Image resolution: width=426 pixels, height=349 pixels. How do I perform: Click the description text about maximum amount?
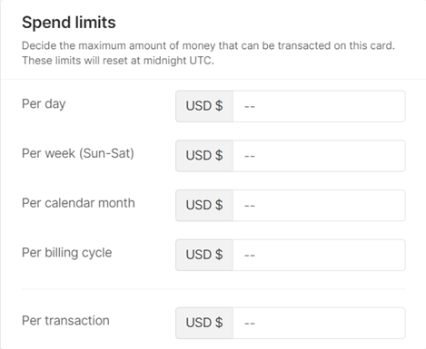pyautogui.click(x=208, y=45)
